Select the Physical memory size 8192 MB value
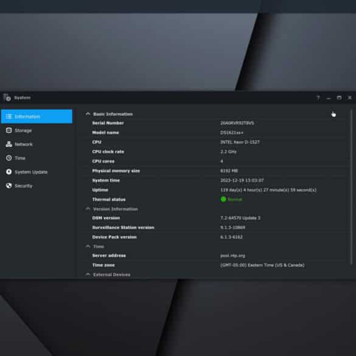Image resolution: width=356 pixels, height=356 pixels. coord(229,171)
